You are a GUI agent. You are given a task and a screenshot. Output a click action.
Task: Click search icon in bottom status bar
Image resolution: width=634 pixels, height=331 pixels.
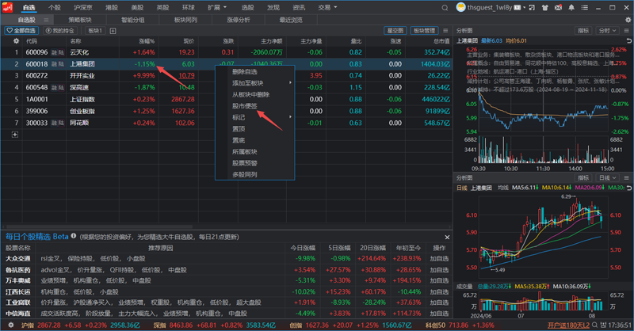(x=594, y=325)
